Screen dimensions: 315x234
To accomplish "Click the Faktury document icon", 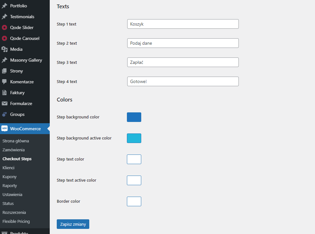I will coord(4,93).
